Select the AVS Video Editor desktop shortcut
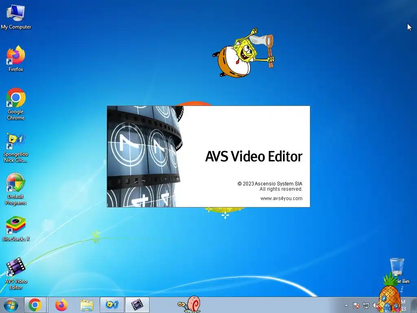 point(16,273)
